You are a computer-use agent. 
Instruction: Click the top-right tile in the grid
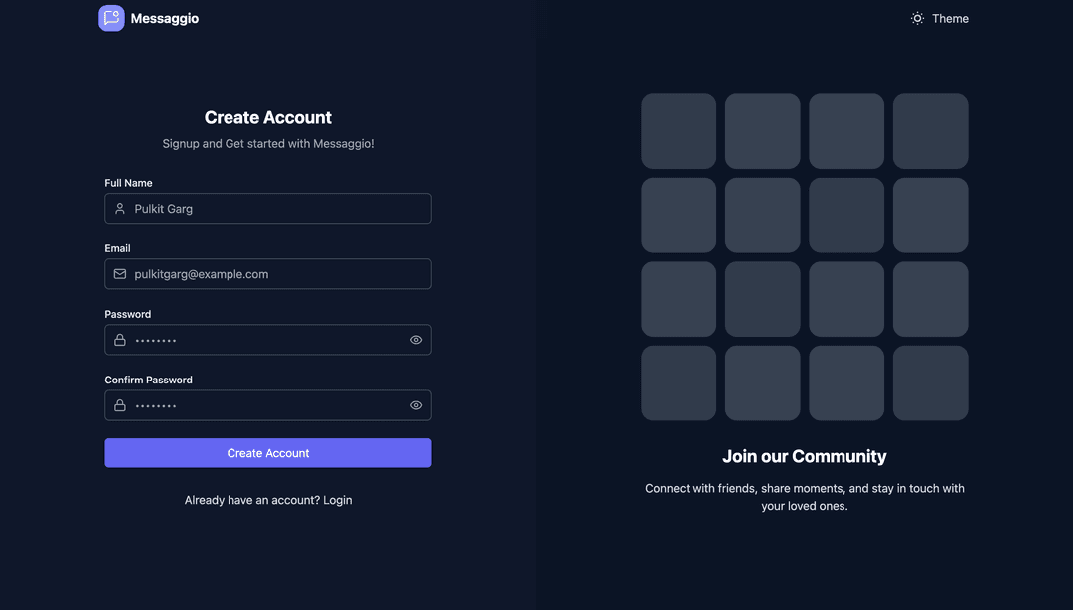(930, 131)
